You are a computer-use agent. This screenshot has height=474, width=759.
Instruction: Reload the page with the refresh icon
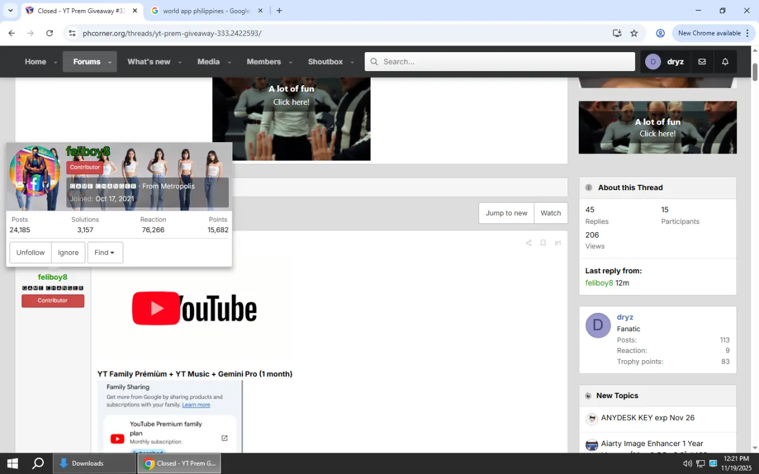(x=50, y=33)
